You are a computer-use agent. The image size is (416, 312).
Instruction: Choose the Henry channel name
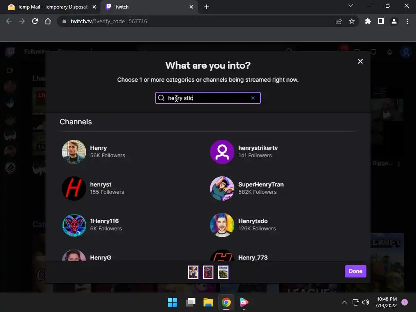click(x=98, y=148)
